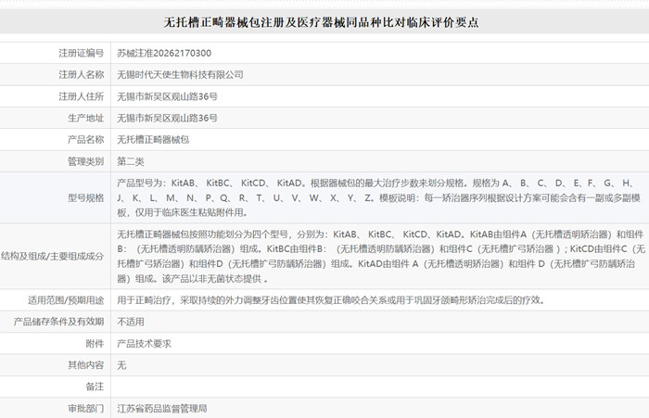Select the 型号规格 label
Screen dimensions: 649x418
click(x=85, y=197)
